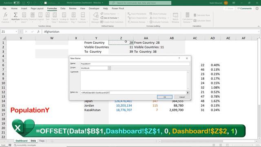Open the Name Box dropdown arrow
Screen dimensions: 261x147
16,31
